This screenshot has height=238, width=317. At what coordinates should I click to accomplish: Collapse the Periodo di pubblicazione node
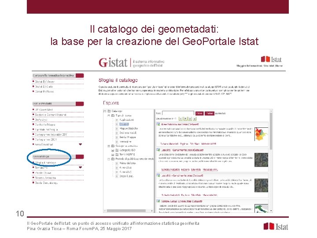click(x=109, y=159)
